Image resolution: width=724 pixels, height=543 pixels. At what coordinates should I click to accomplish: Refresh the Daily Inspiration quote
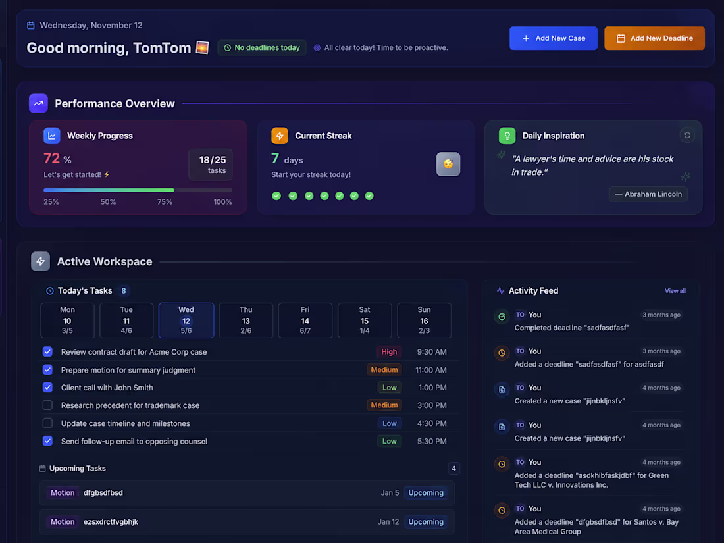[x=687, y=136]
